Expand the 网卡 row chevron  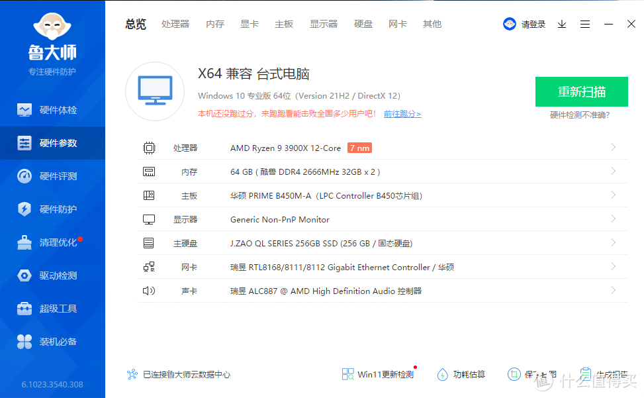613,266
